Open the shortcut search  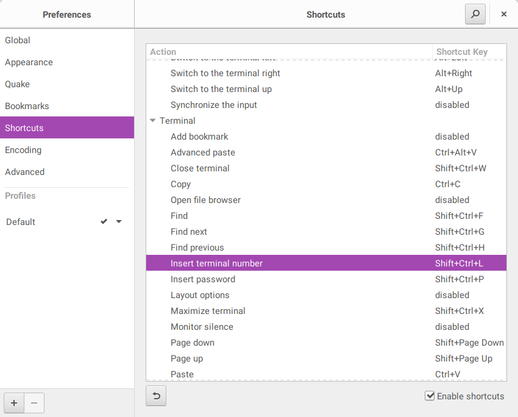coord(475,13)
